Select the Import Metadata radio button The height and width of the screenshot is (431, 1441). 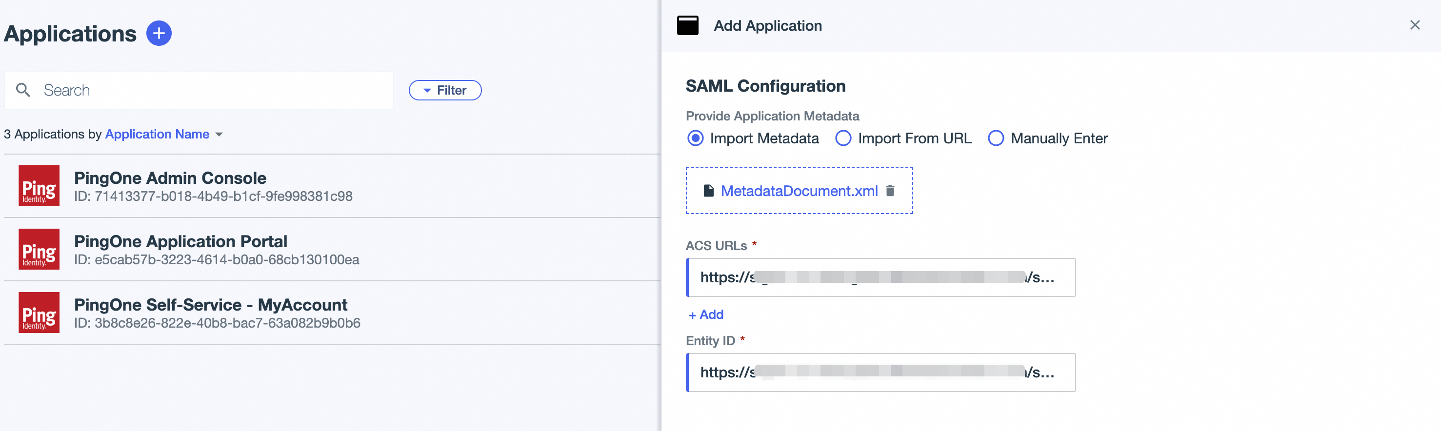coord(695,138)
